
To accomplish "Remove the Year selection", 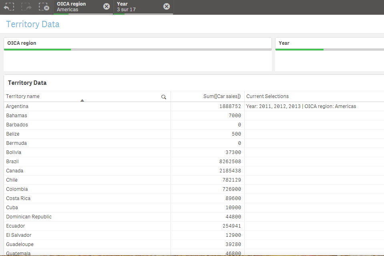I will (x=167, y=6).
